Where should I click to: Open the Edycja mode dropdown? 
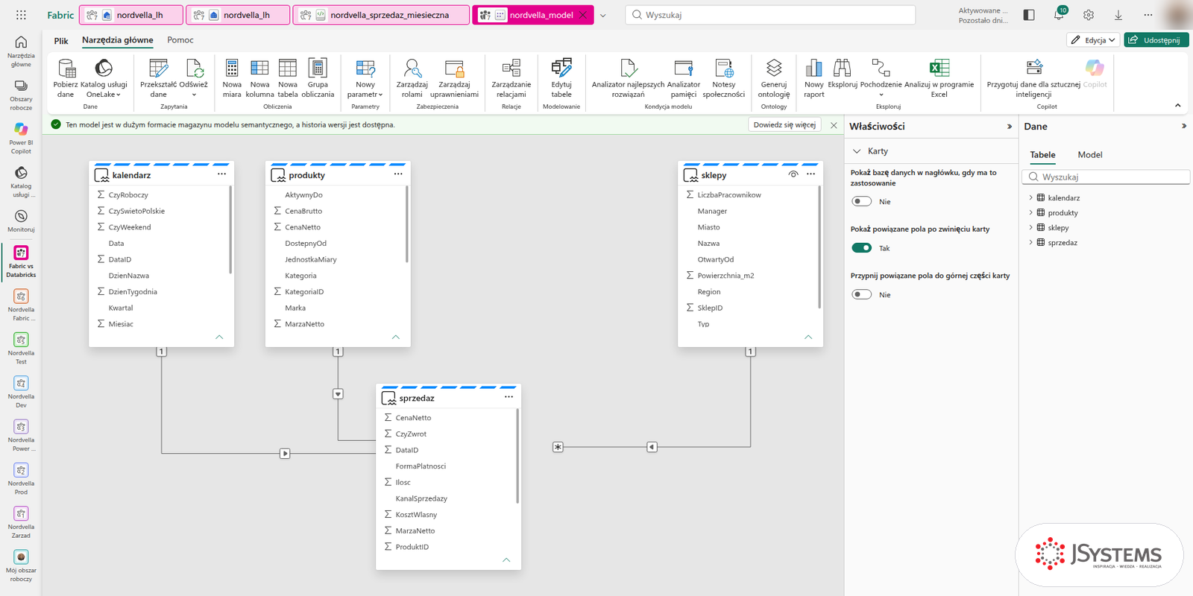[x=1093, y=40]
